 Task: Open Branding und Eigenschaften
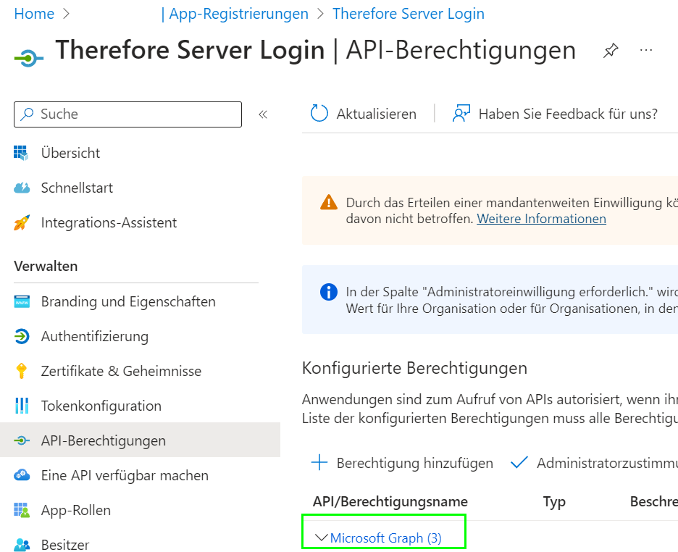tap(128, 302)
